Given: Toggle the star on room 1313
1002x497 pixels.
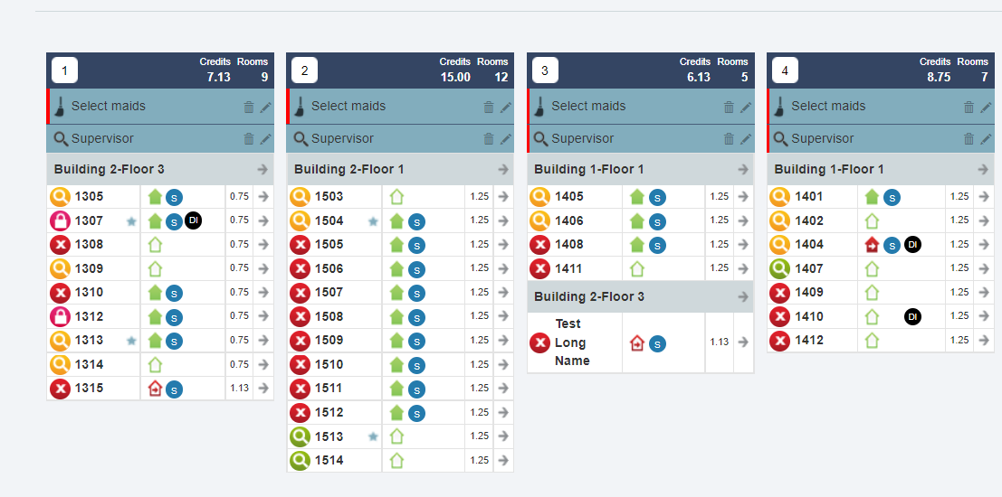Looking at the screenshot, I should tap(131, 341).
